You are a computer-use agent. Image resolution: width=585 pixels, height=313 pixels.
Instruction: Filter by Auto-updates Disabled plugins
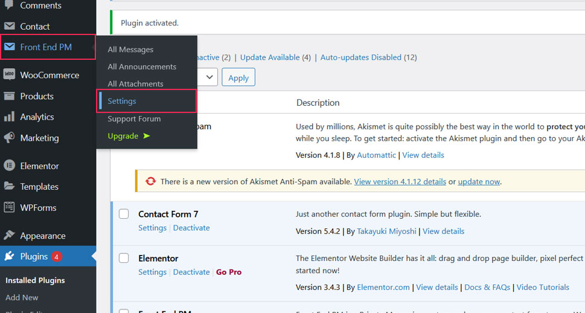coord(361,57)
